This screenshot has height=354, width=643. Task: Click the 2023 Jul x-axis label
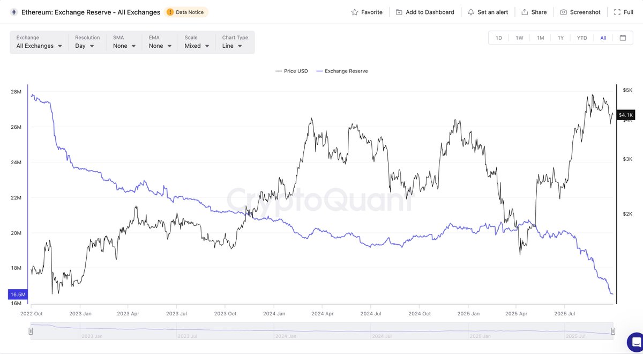click(176, 313)
